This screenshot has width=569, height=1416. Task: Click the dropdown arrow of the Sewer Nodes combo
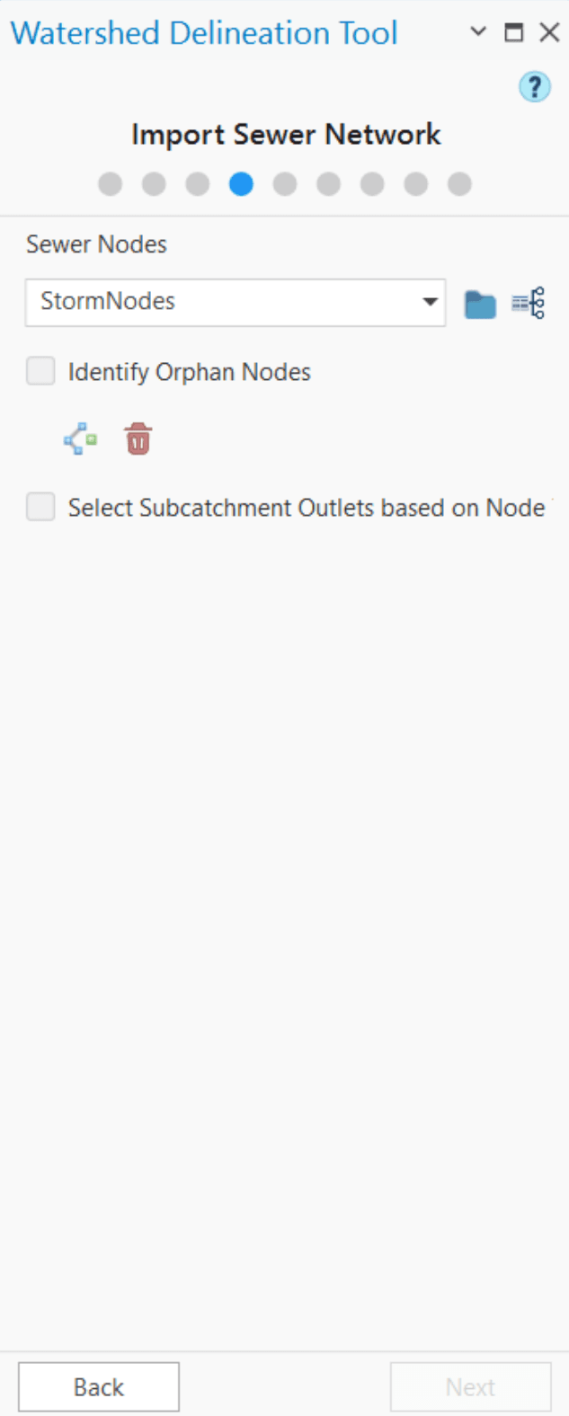pos(431,304)
